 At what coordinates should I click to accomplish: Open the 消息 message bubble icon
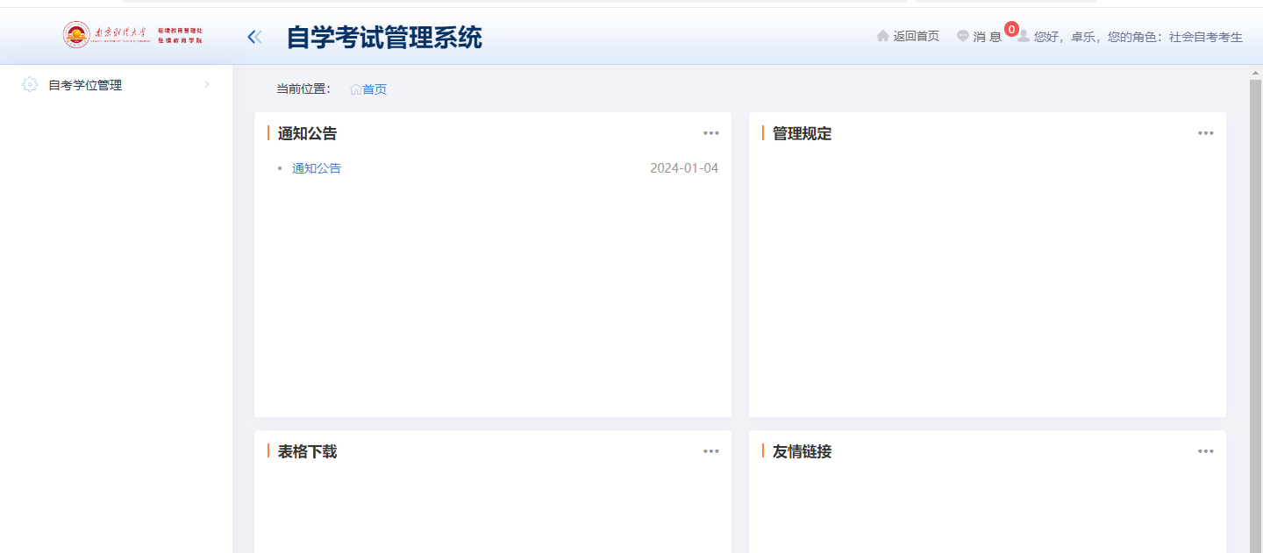961,36
